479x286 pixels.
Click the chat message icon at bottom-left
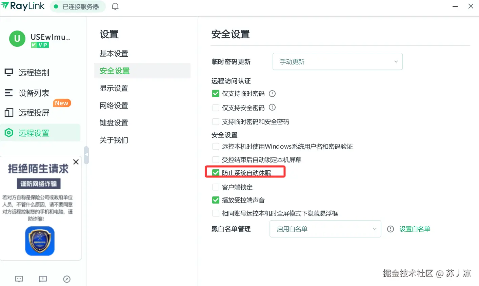[x=19, y=279]
